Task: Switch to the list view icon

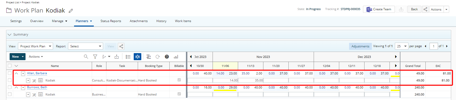Action: (128, 57)
